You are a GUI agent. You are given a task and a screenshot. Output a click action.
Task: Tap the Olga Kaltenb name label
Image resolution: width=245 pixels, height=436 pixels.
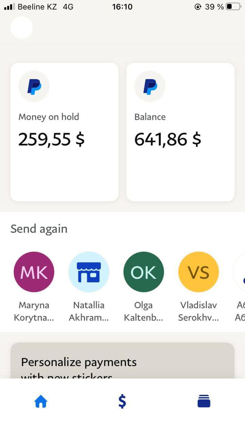coord(144,311)
